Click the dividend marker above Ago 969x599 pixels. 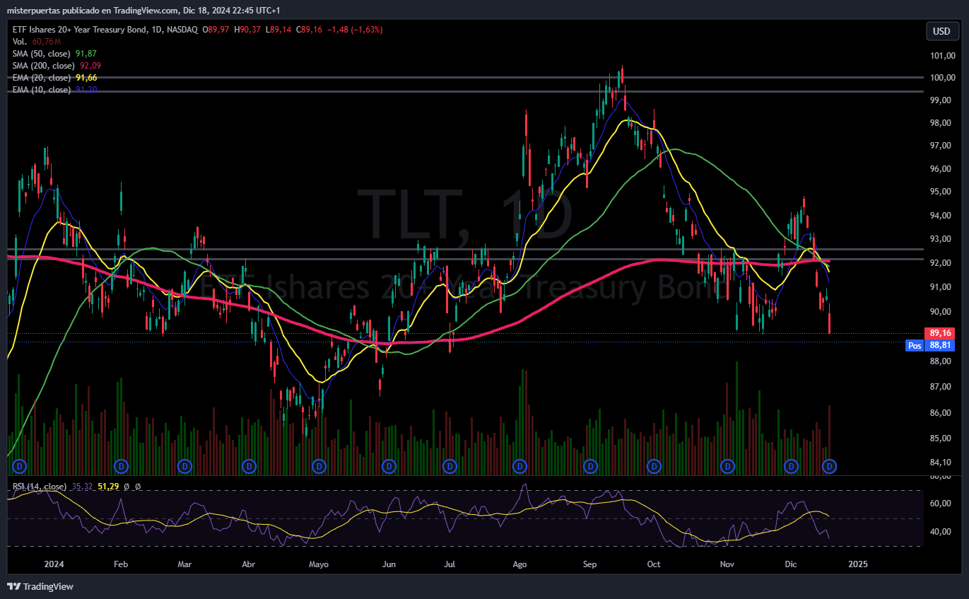point(520,466)
